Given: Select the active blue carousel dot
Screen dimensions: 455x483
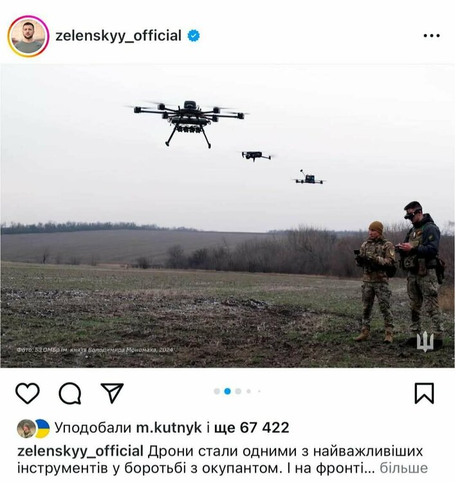Looking at the screenshot, I should pos(228,391).
